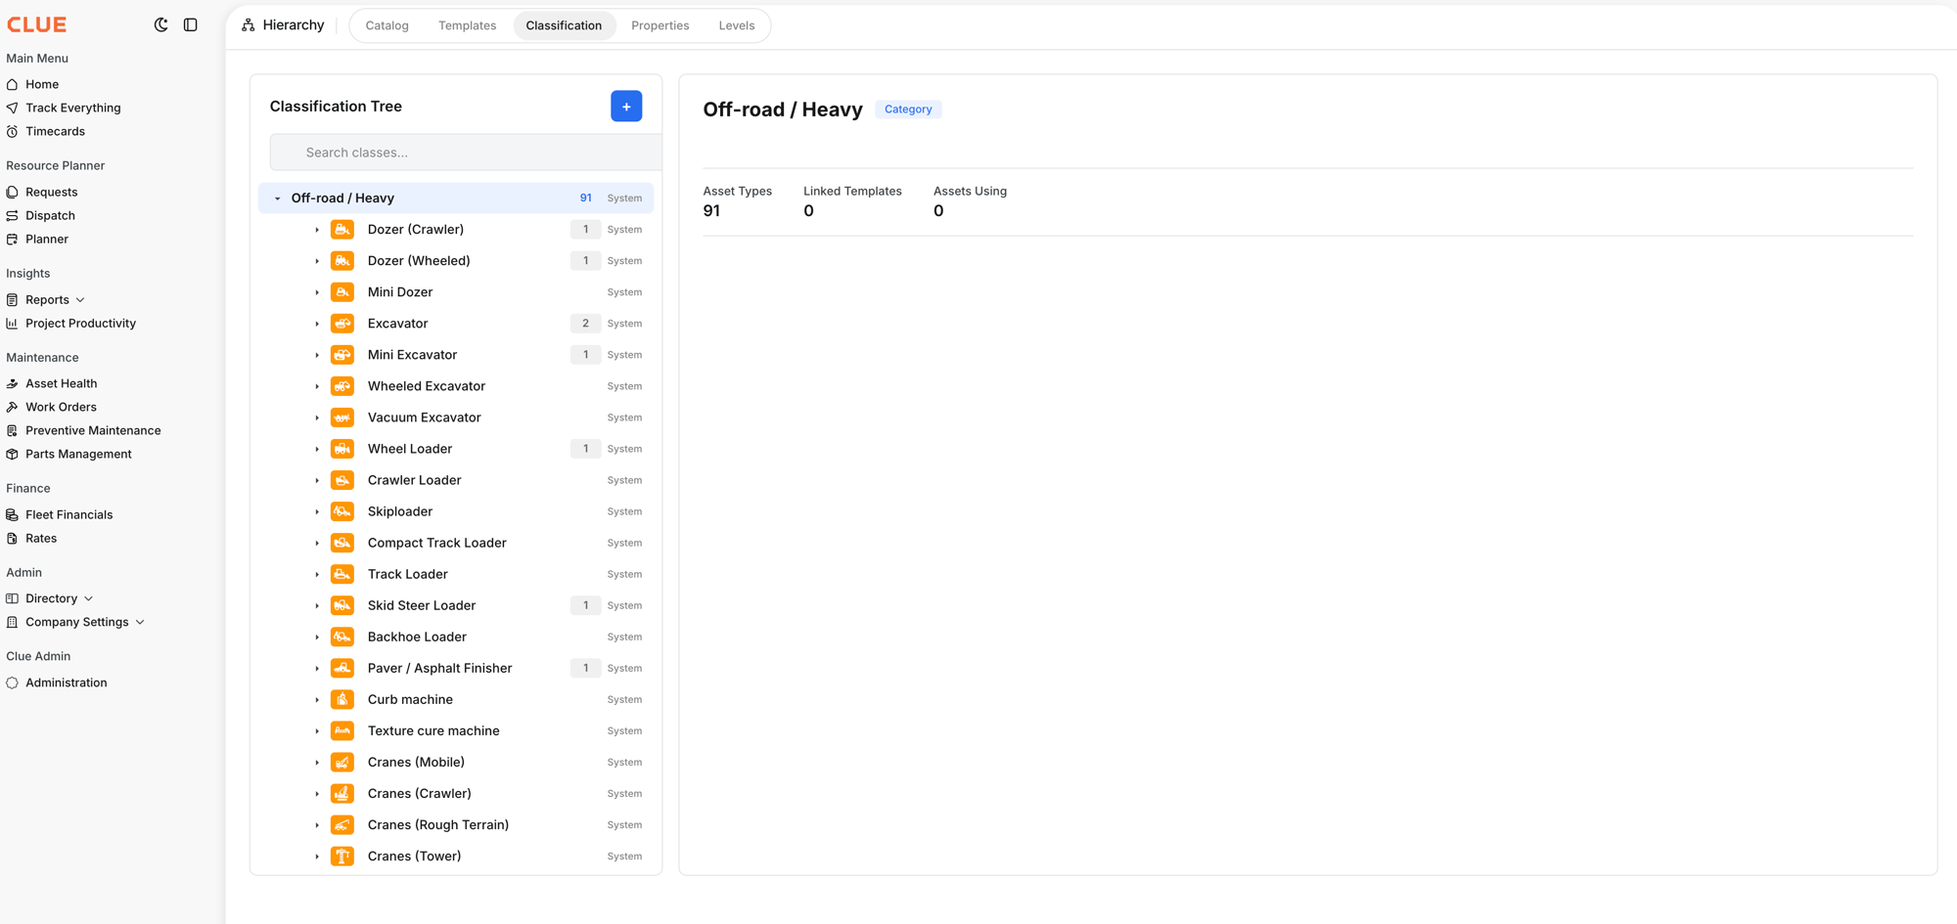
Task: Click the Texture cure machine icon
Action: click(342, 729)
